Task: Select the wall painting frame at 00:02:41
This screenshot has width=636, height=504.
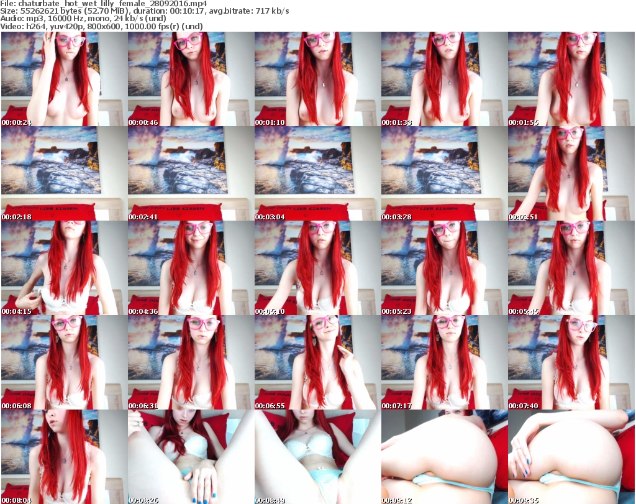Action: click(x=191, y=173)
